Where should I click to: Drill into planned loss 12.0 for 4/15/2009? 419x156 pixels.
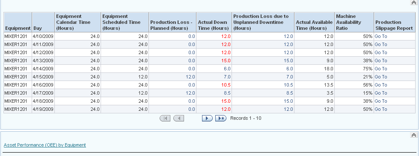[190, 77]
